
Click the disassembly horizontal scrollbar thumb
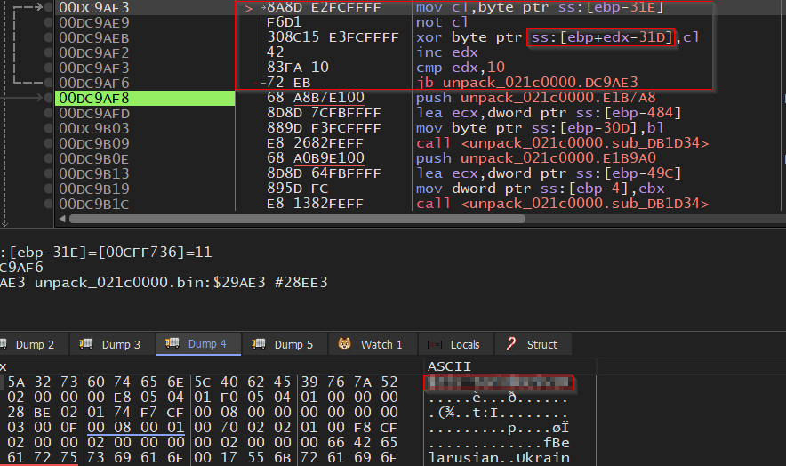coord(297,219)
